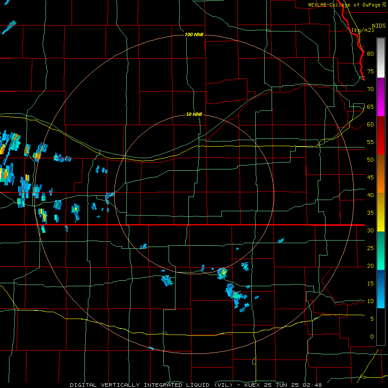Click the 50 value on the color scale
The image size is (388, 388).
coord(370,160)
